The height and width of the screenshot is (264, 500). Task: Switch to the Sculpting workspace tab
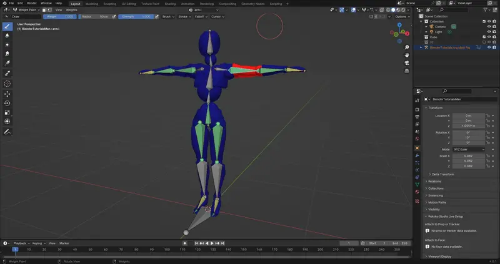pos(110,4)
